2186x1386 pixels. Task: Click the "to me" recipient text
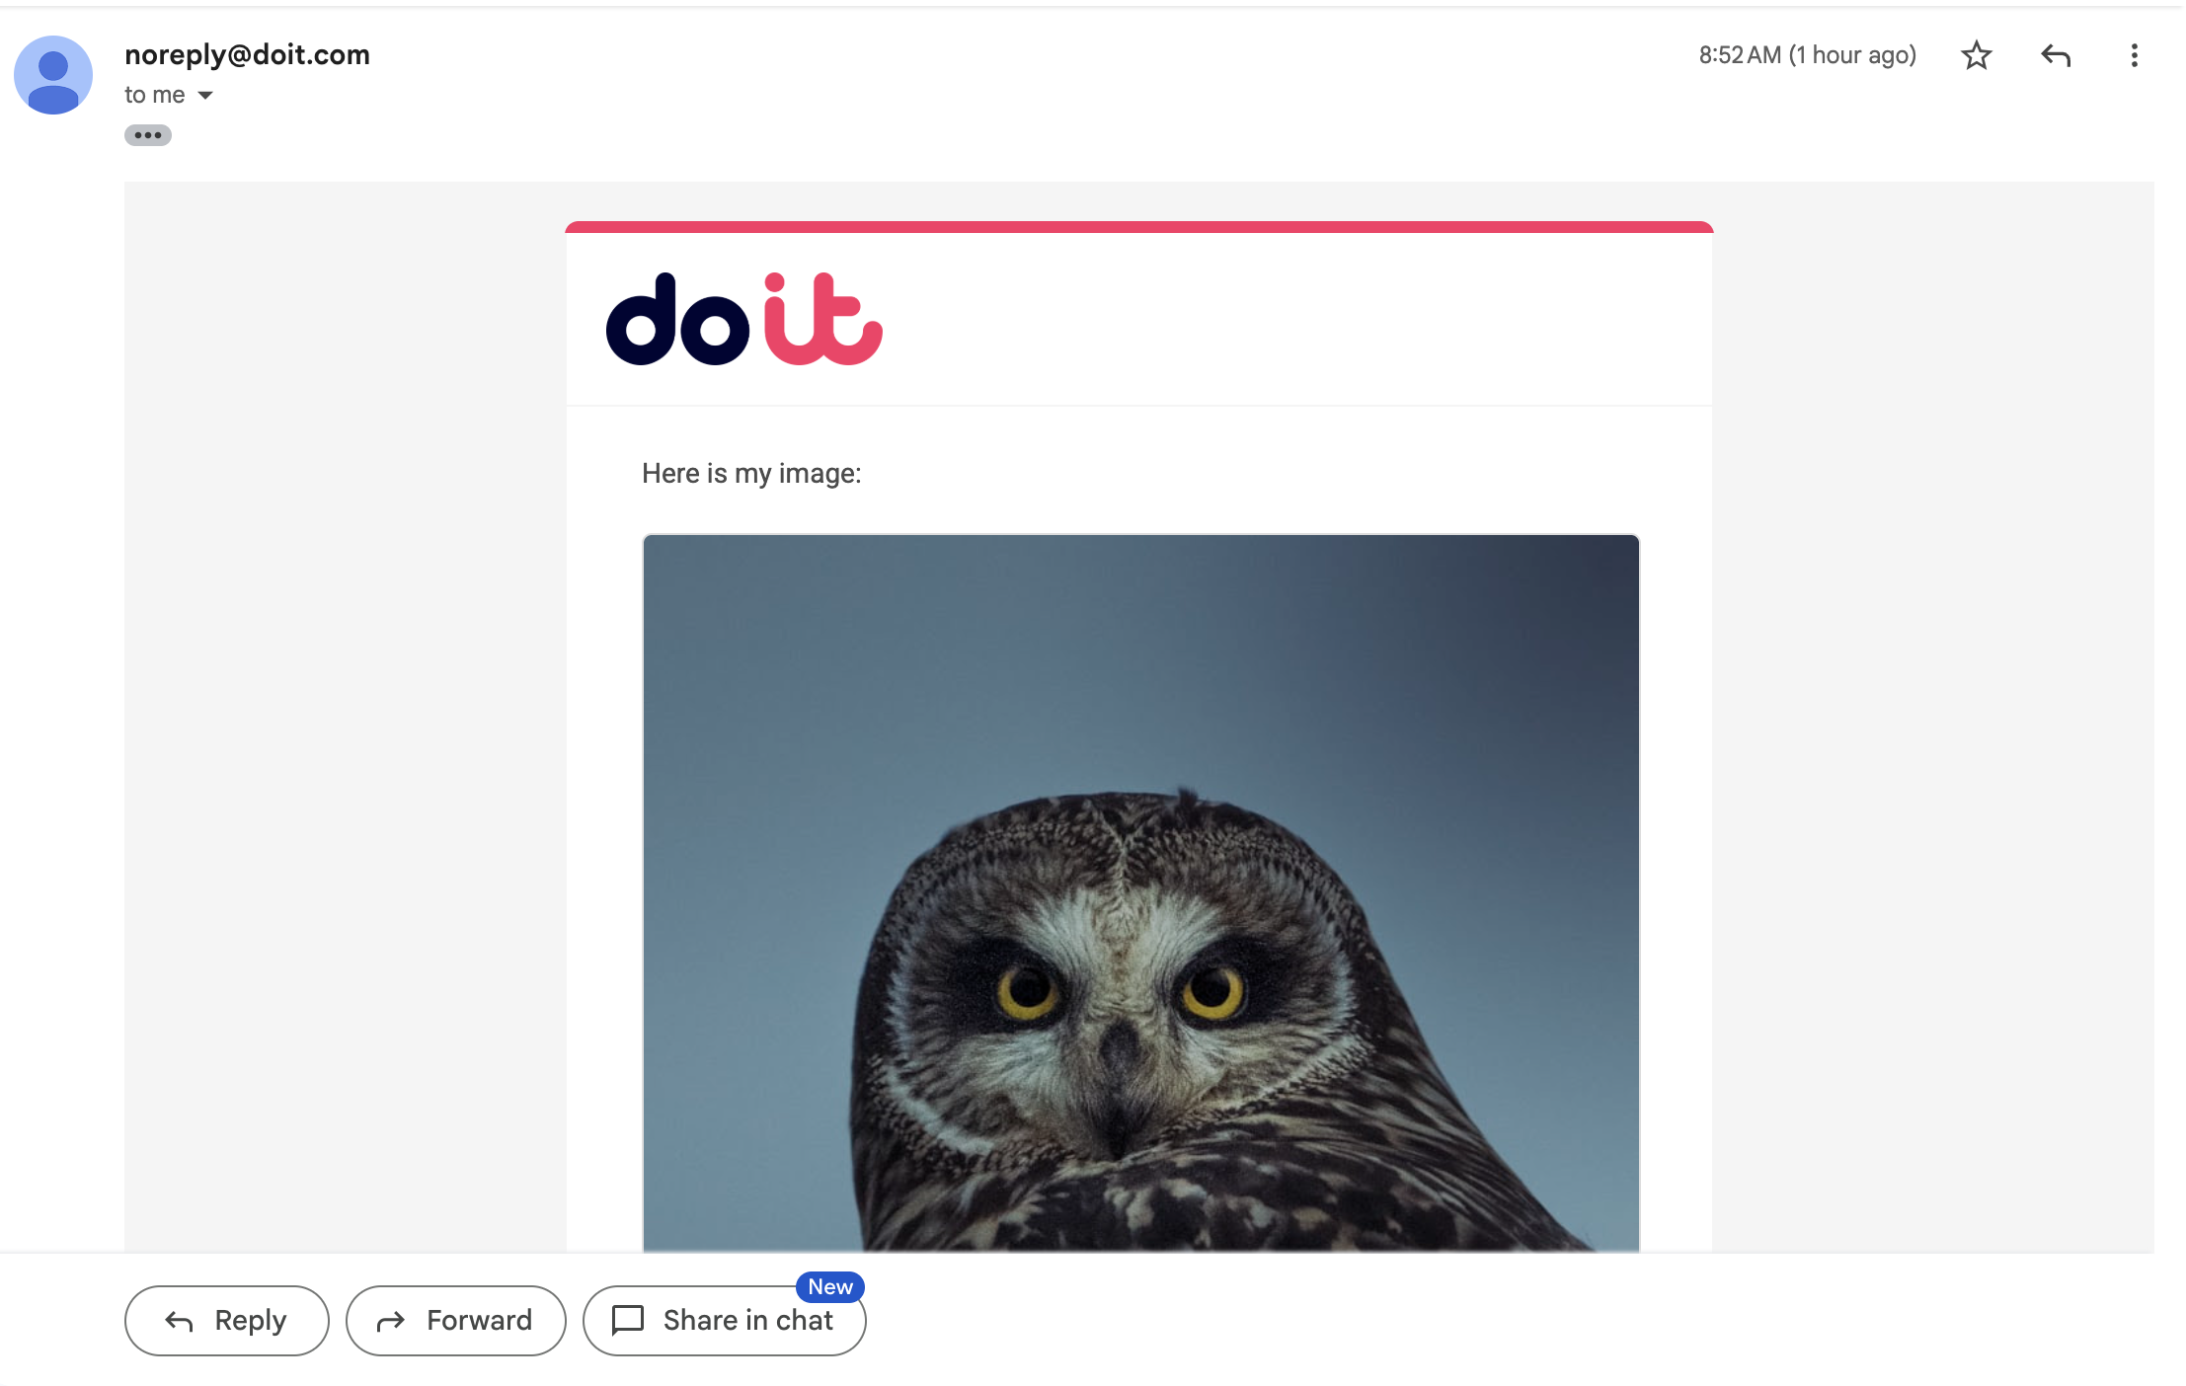[x=155, y=95]
